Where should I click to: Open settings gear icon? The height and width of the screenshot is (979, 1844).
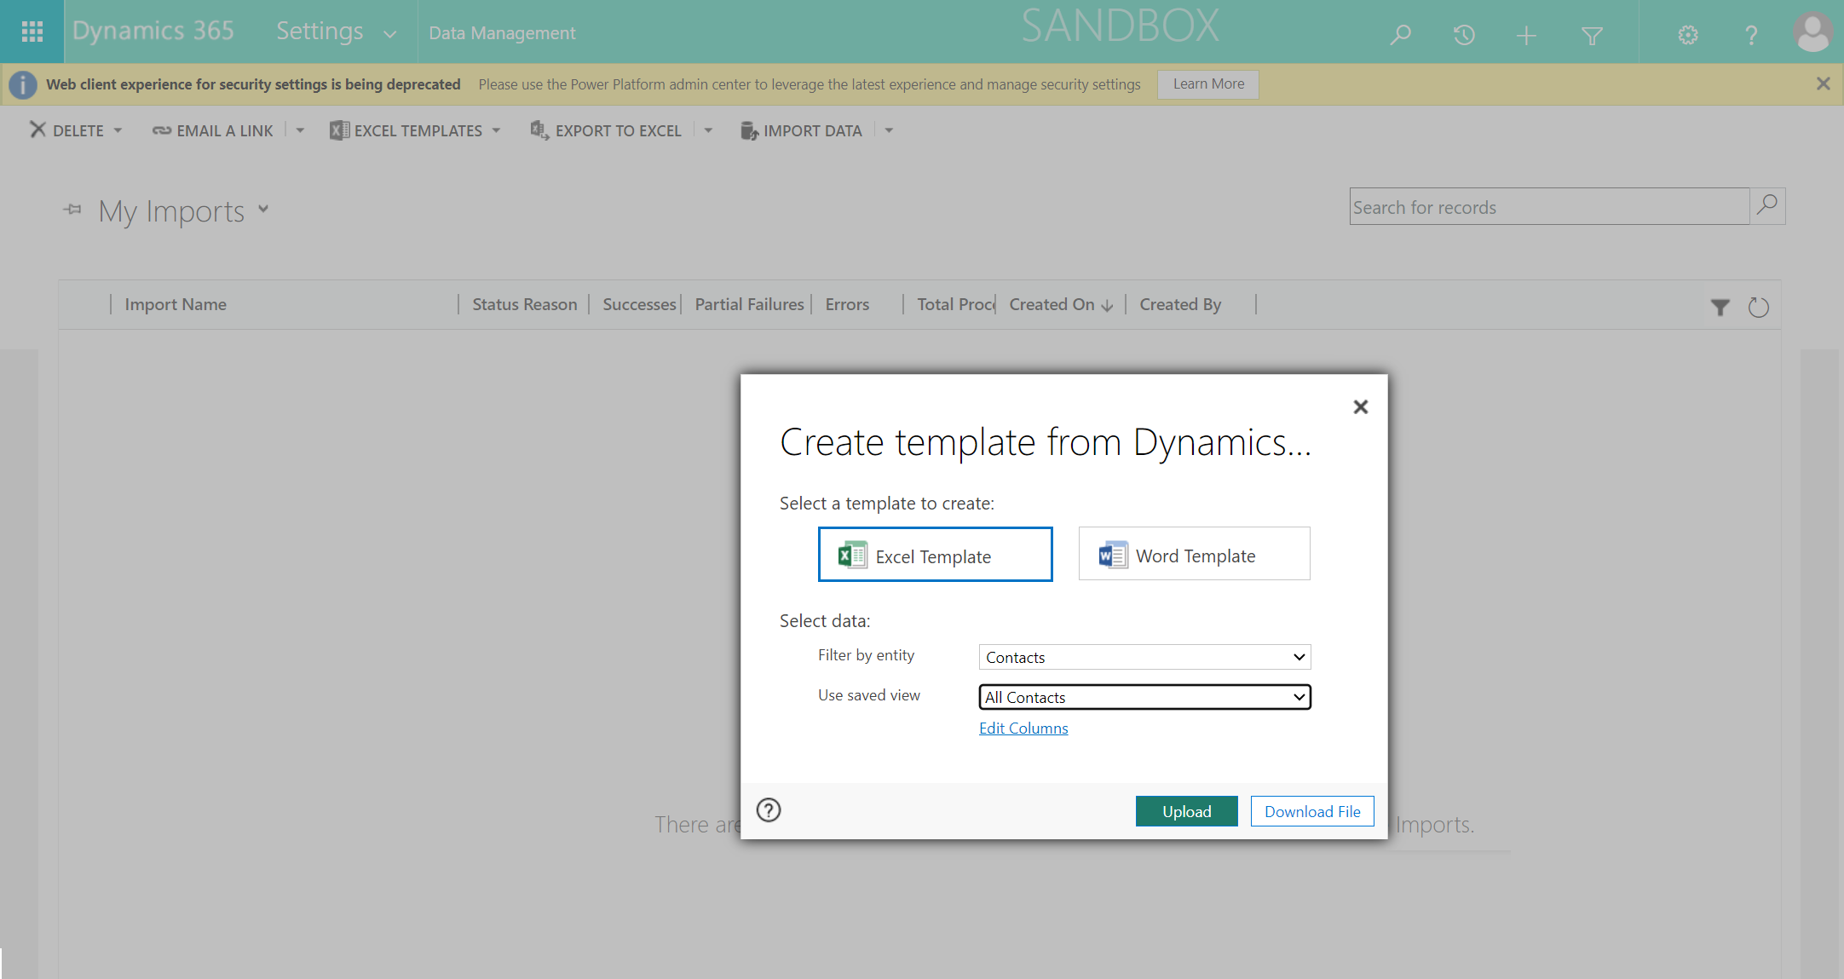click(x=1688, y=35)
